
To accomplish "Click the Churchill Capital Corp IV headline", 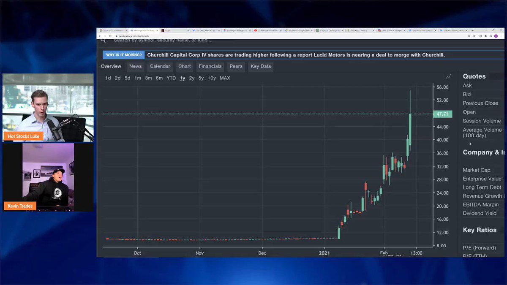I will (x=296, y=55).
